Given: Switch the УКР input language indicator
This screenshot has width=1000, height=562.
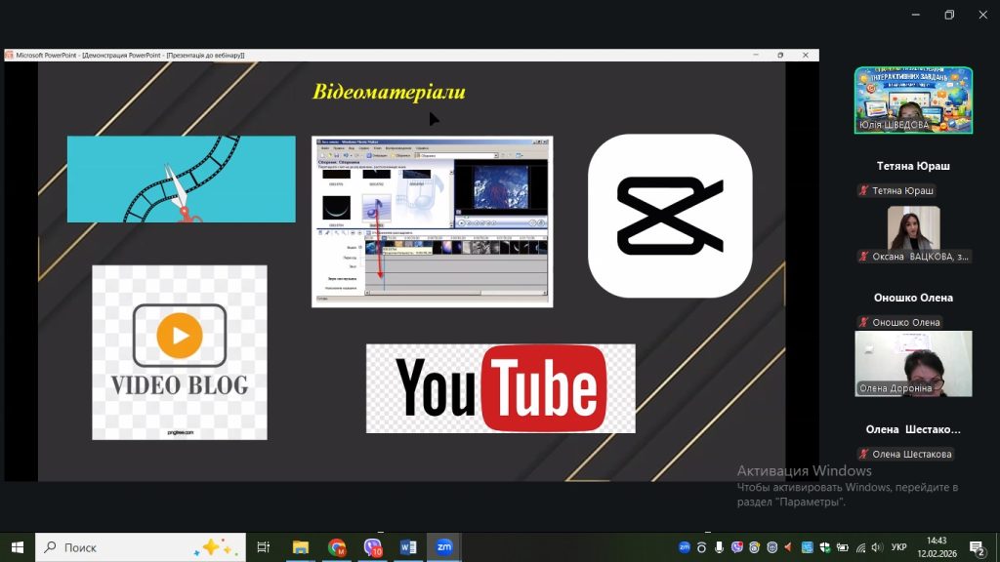Looking at the screenshot, I should click(x=899, y=547).
